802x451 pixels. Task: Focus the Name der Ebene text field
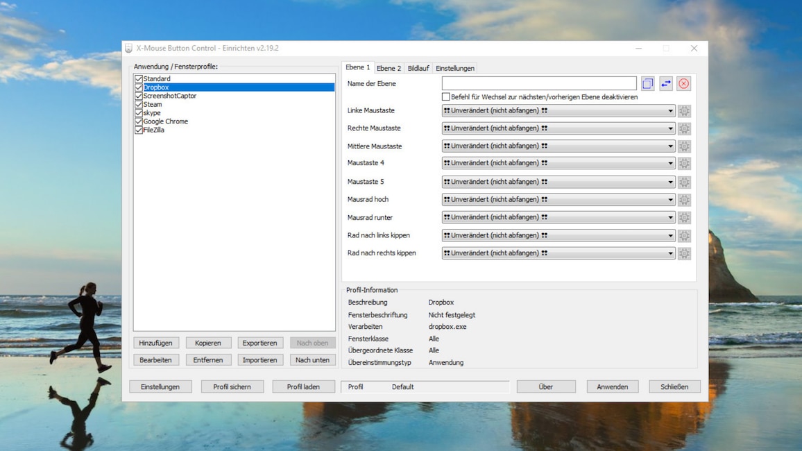[x=539, y=83]
